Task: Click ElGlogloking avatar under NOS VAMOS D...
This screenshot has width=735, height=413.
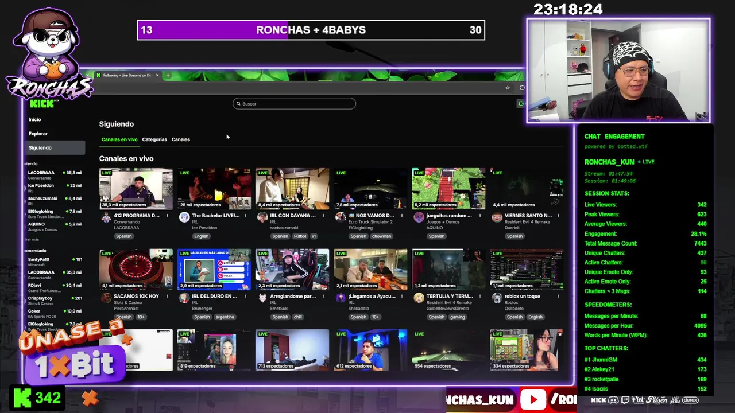Action: 341,217
